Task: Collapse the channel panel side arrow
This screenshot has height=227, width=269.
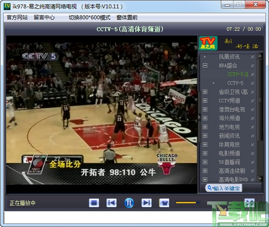Action: (x=199, y=117)
